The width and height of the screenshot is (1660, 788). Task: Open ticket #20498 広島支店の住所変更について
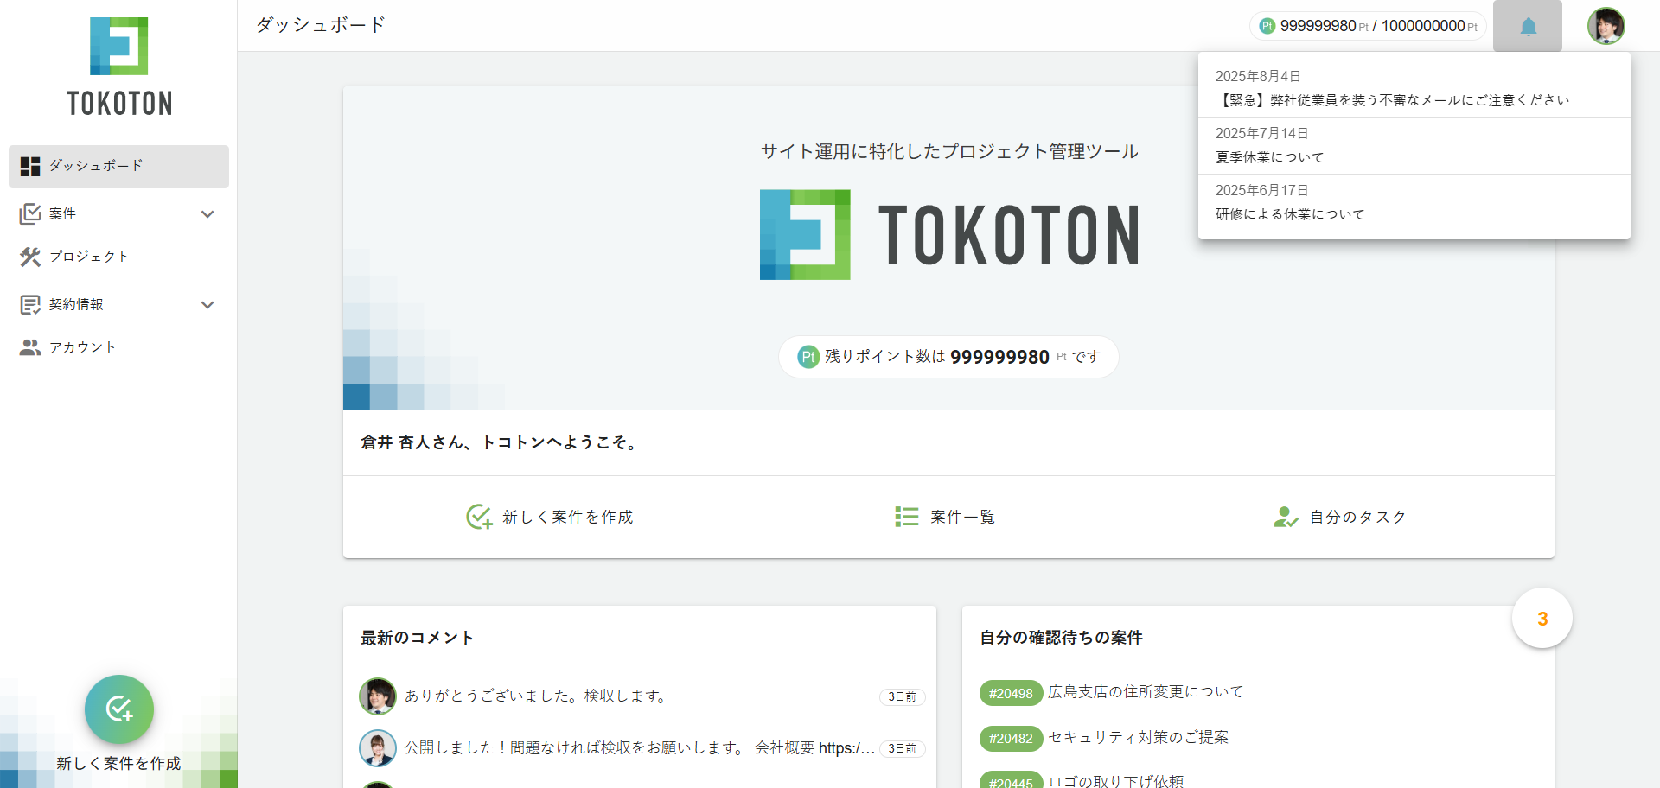tap(1146, 691)
